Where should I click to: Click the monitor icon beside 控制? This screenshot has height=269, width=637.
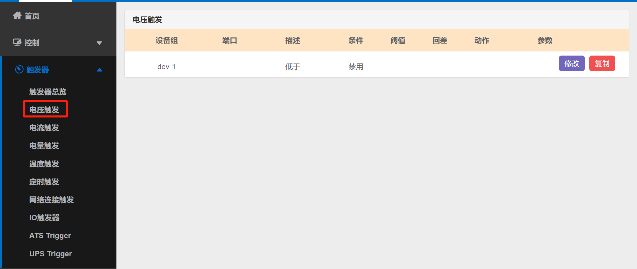coord(17,42)
